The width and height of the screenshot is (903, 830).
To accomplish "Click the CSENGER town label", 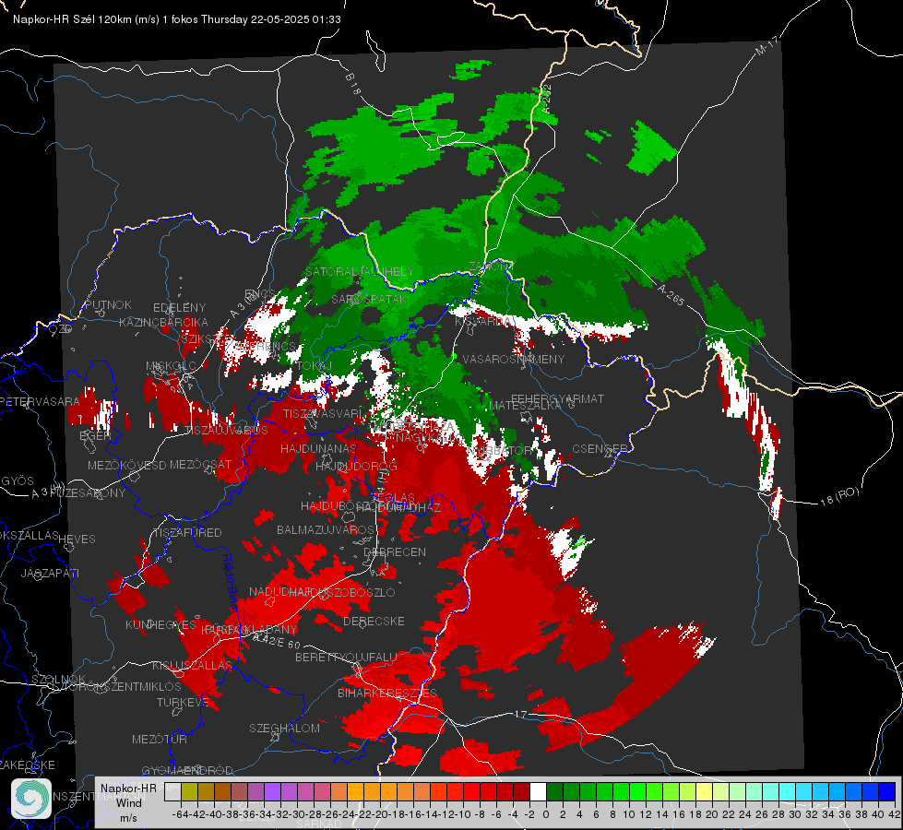I will (x=600, y=449).
